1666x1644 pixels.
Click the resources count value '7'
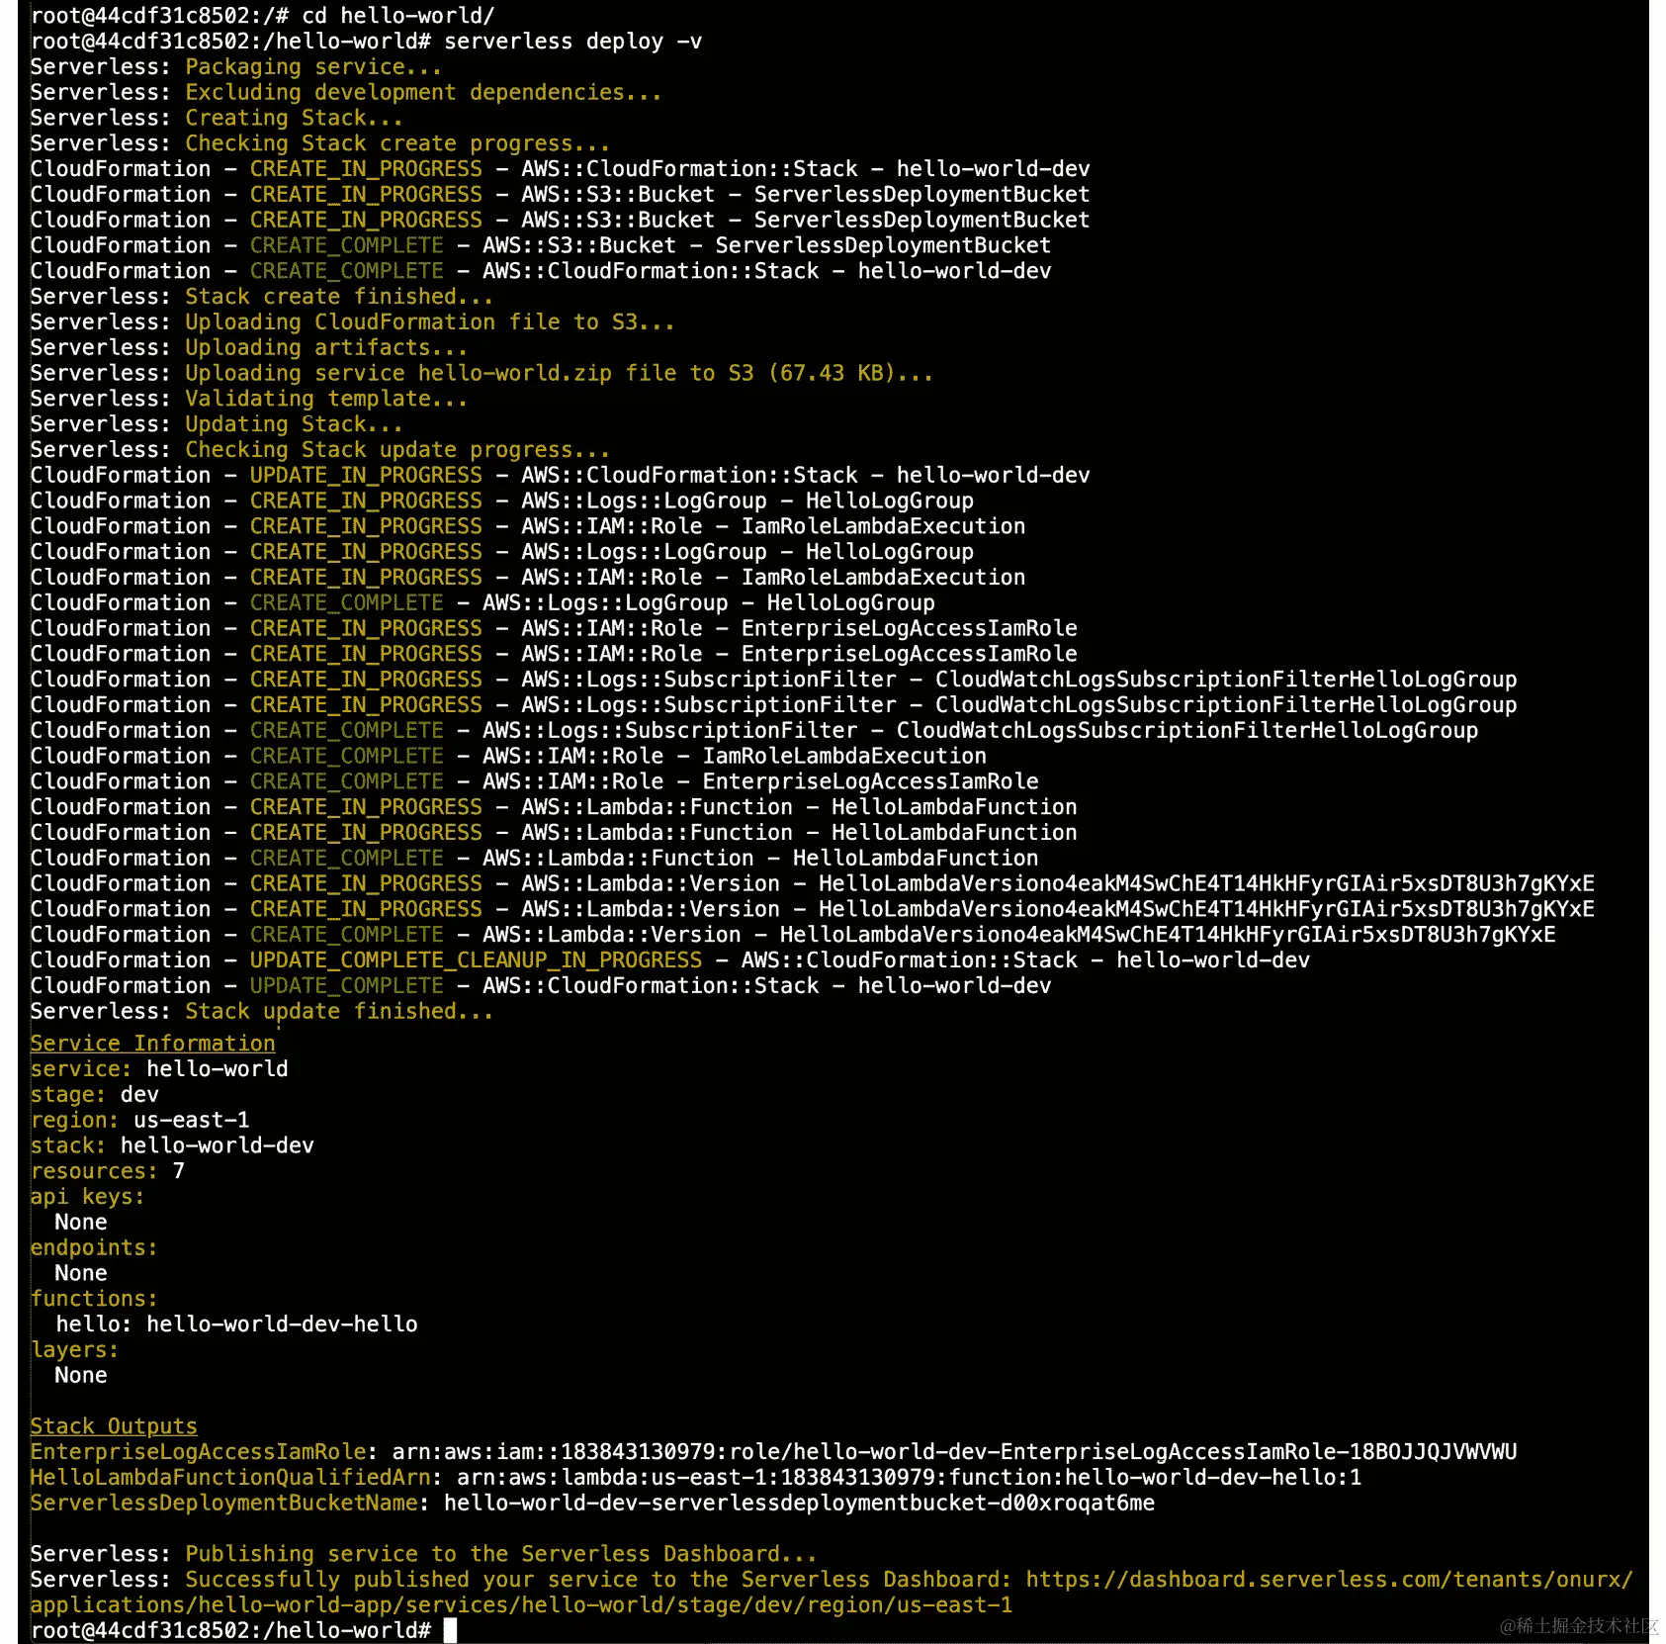pos(178,1170)
